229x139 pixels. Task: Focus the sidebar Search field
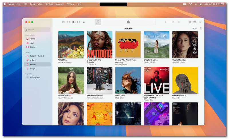37,30
